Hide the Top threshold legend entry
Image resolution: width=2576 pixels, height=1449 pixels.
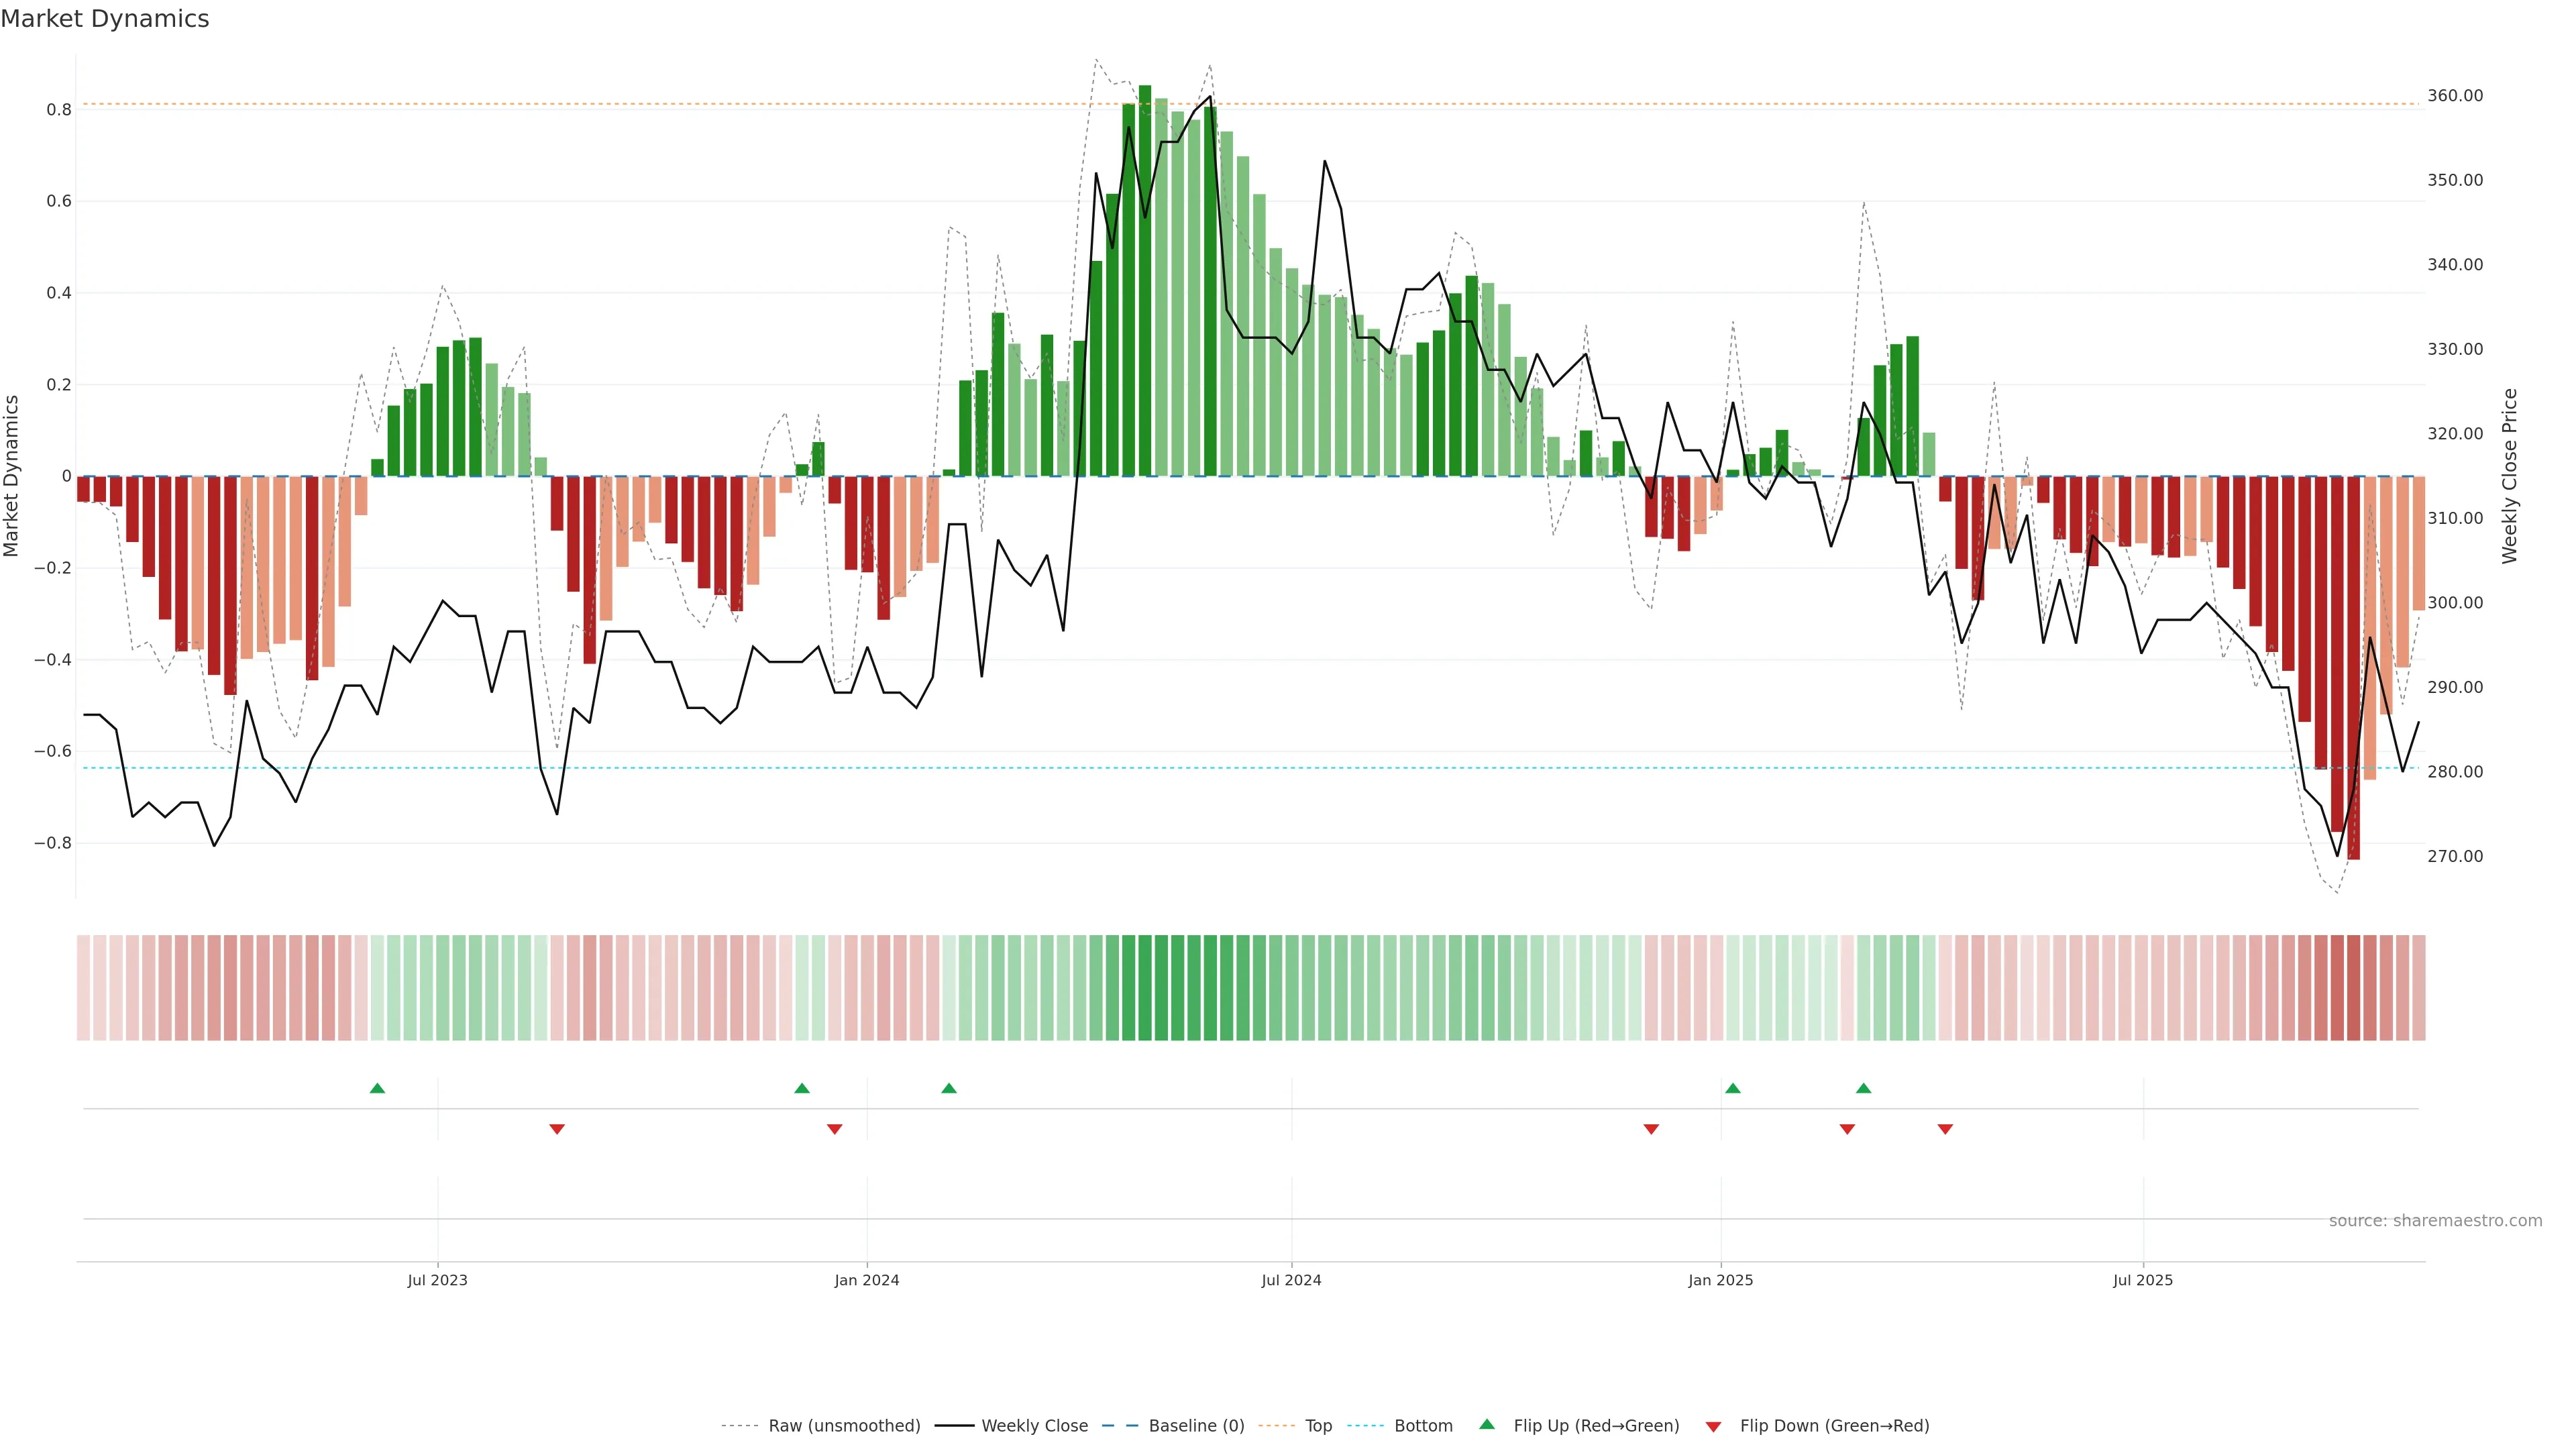[x=1318, y=1426]
